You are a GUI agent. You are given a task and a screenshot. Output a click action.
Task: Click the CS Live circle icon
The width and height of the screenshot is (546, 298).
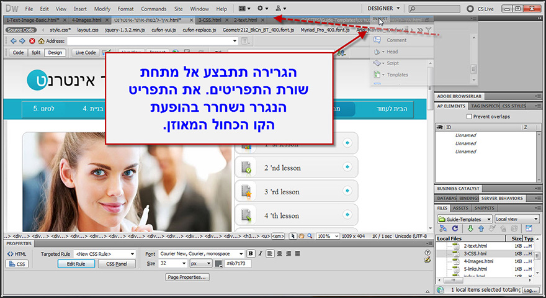point(470,9)
